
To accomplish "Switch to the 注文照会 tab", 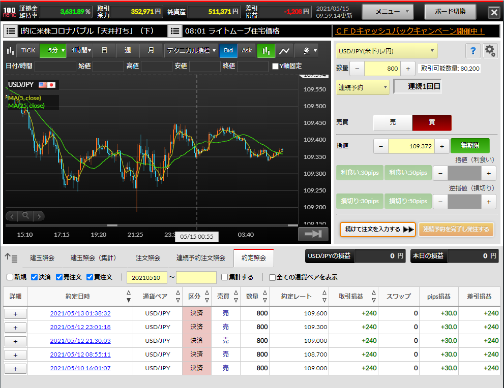I will point(148,257).
